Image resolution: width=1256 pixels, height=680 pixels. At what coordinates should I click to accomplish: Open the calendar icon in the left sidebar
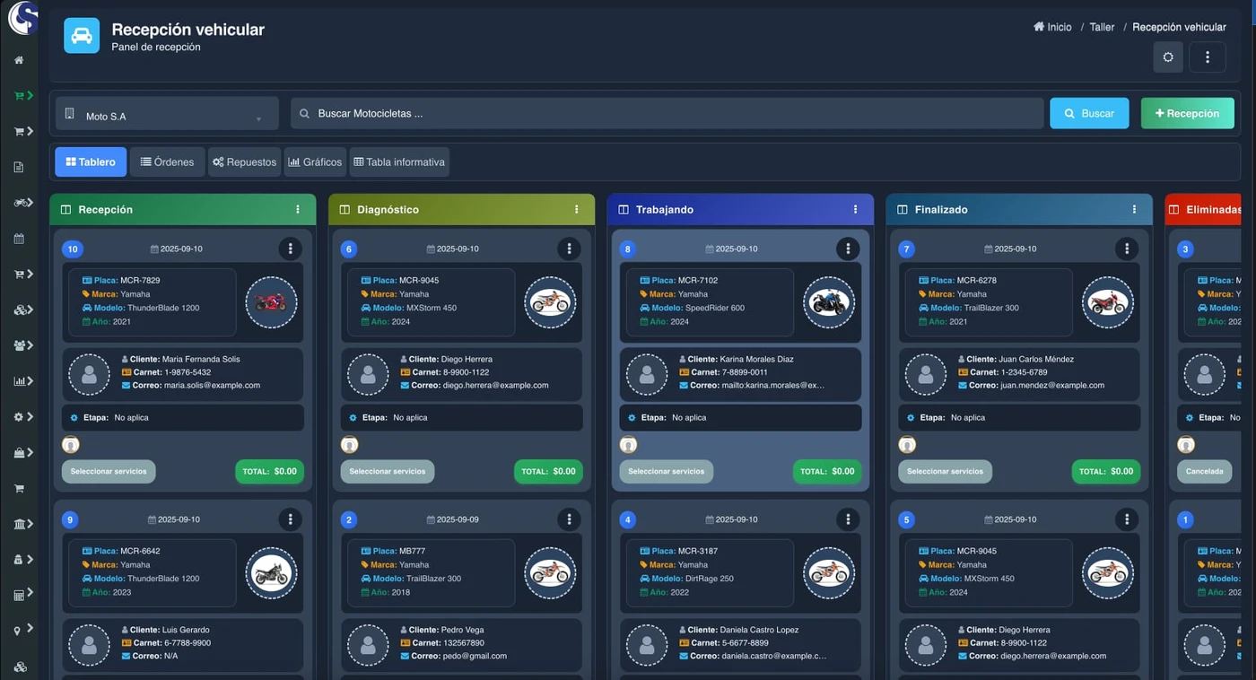20,238
